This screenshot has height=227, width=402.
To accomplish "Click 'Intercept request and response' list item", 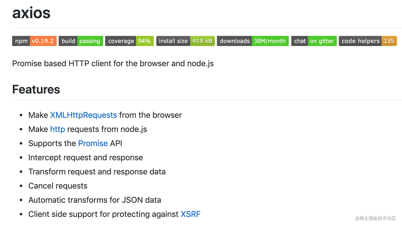I will tap(86, 157).
